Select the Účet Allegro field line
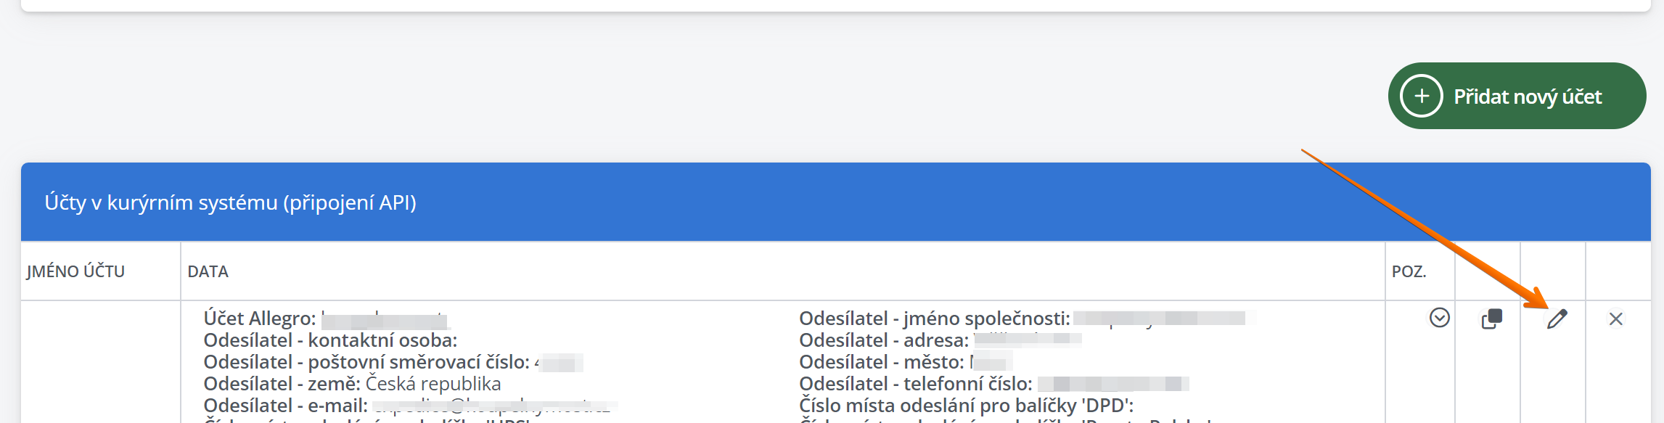1664x423 pixels. point(327,319)
